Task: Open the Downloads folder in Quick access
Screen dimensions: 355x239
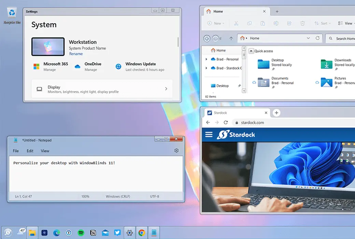Action: tap(337, 64)
